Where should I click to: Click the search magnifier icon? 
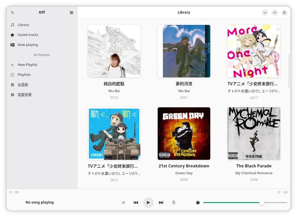(x=13, y=13)
